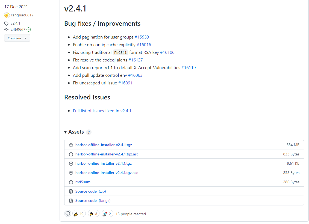309x224 pixels.
Task: Collapse the Assets section triangle
Action: pos(65,132)
